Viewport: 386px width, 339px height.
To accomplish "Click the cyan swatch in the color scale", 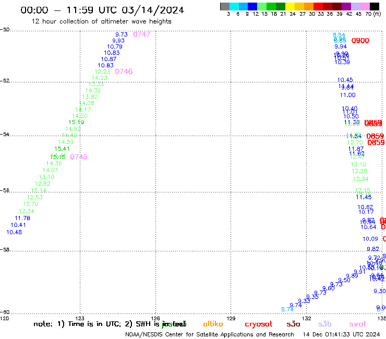I will 234,7.
